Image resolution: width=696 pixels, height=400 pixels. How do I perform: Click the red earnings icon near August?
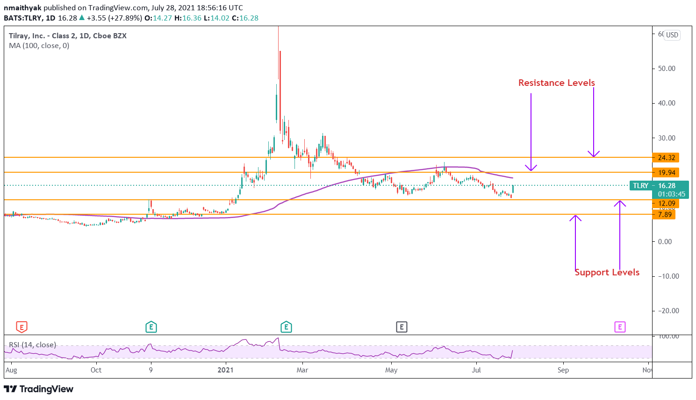21,327
